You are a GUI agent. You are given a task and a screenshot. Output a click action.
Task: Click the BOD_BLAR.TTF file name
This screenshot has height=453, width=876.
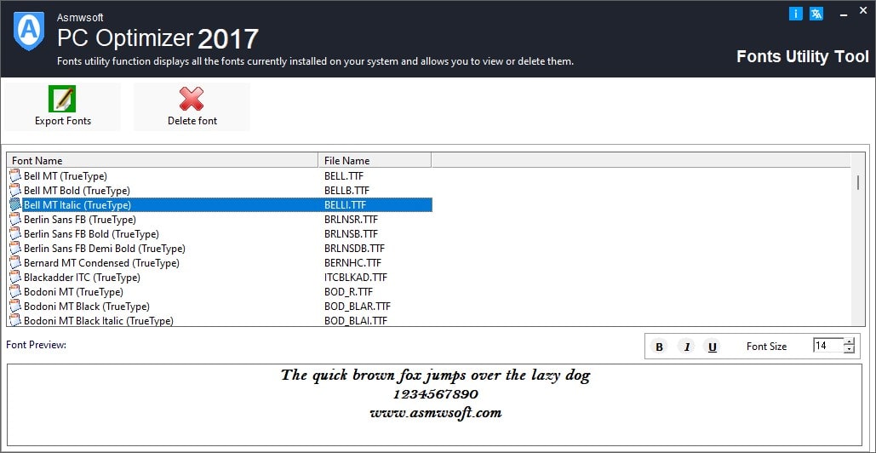(x=357, y=307)
